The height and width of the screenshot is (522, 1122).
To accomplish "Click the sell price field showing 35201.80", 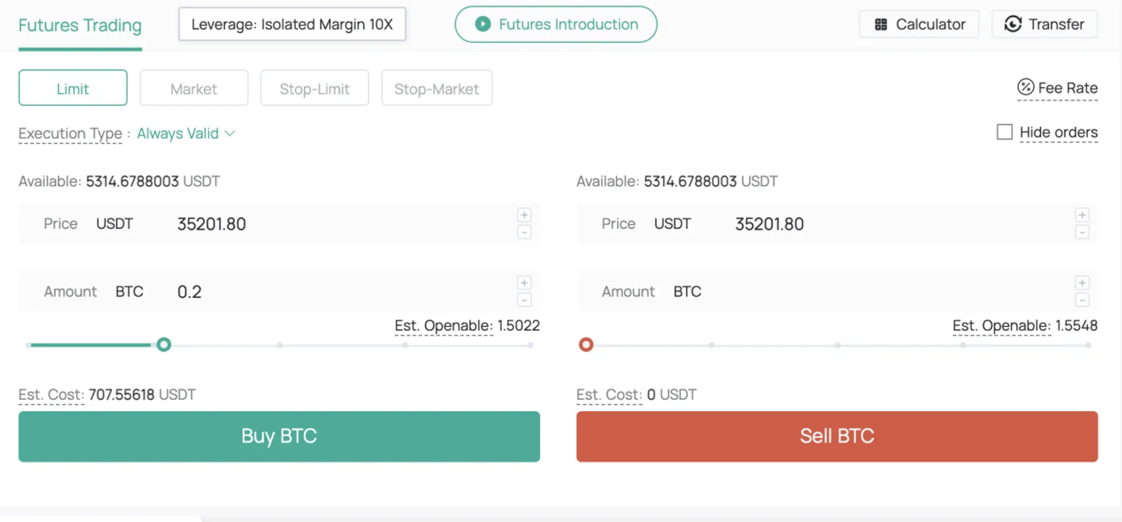I will point(837,224).
